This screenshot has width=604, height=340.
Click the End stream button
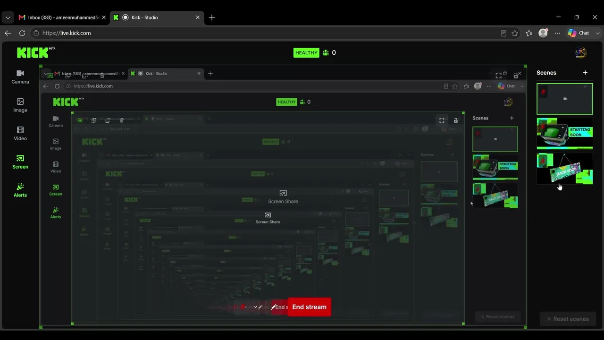(309, 307)
